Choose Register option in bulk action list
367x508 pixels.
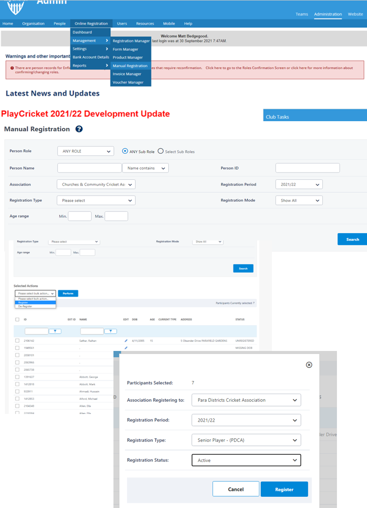[35, 302]
